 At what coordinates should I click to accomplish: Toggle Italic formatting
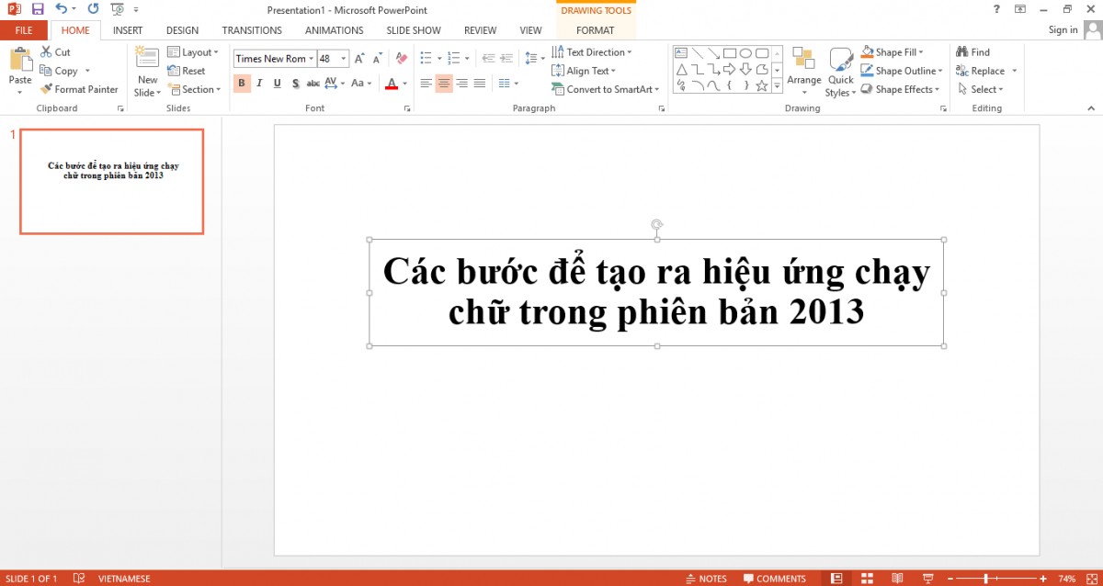[259, 84]
